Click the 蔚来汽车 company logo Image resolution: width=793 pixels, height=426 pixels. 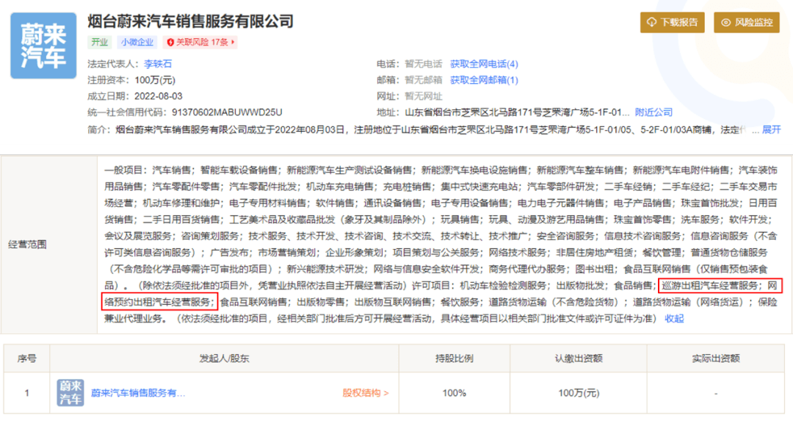coord(43,46)
